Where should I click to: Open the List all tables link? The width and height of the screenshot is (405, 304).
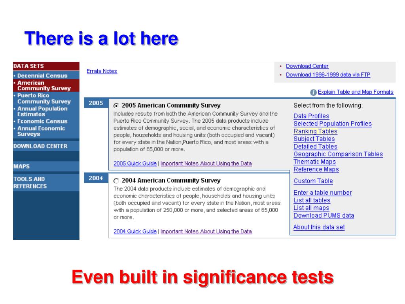pyautogui.click(x=312, y=200)
